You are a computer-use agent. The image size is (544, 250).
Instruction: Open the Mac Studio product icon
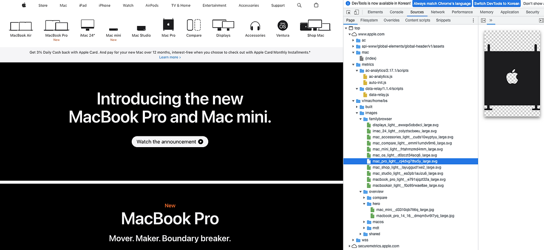pos(141,28)
